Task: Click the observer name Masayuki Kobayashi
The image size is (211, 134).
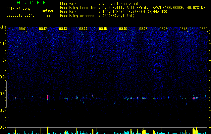Action: 120,4
